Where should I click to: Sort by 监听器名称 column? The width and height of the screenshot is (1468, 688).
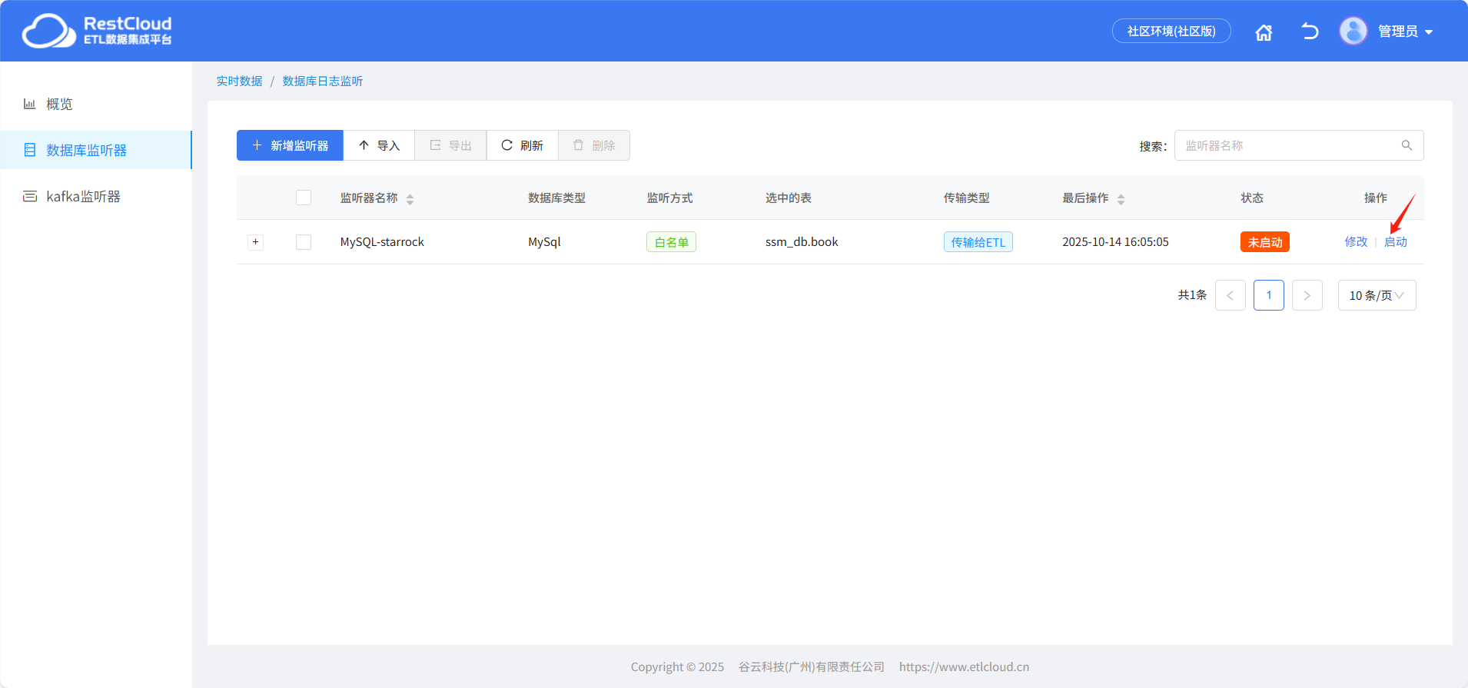410,199
